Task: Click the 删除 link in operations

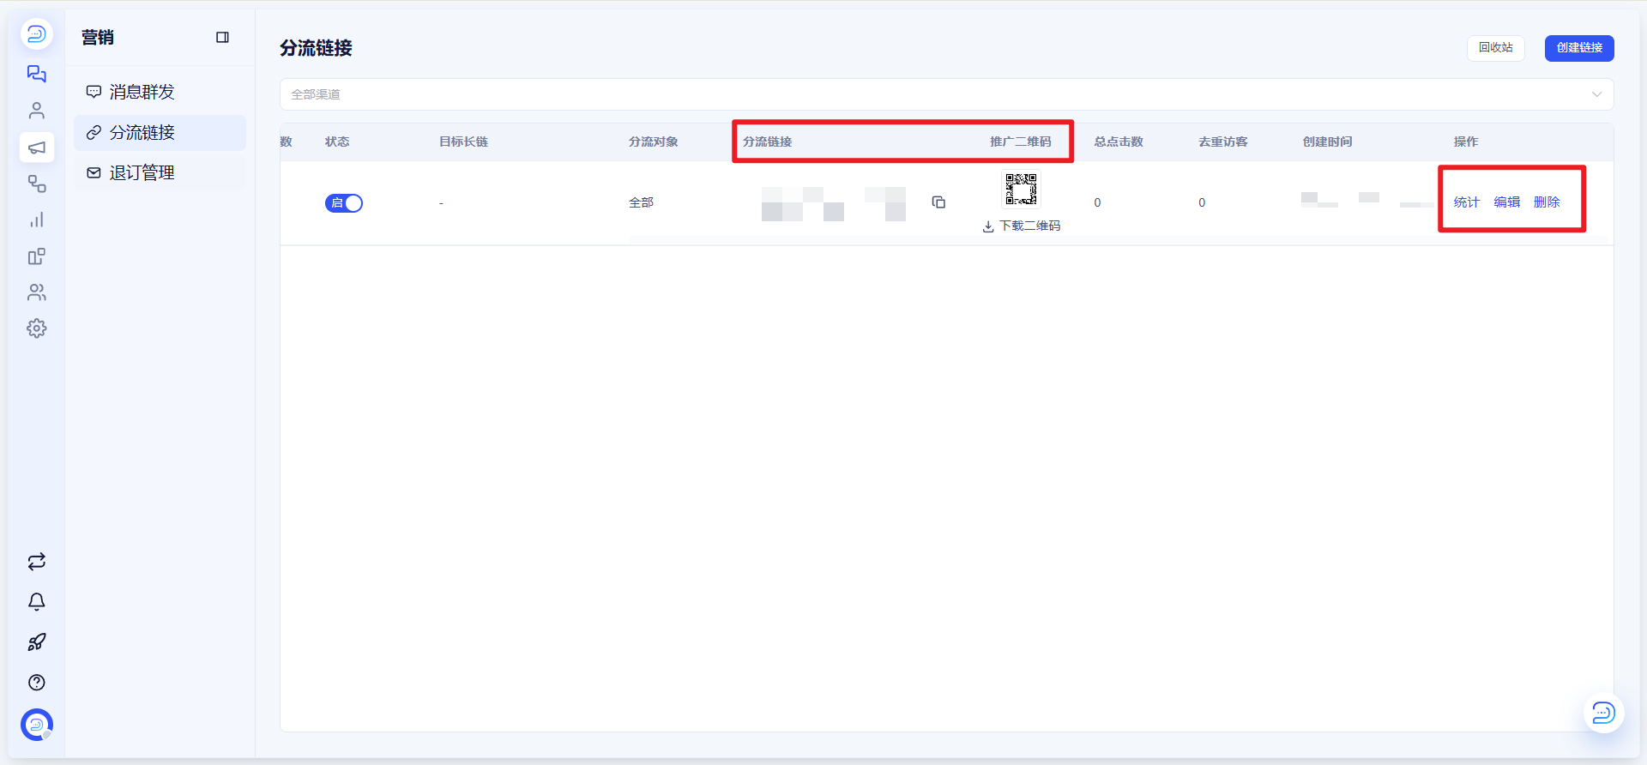Action: (x=1547, y=202)
